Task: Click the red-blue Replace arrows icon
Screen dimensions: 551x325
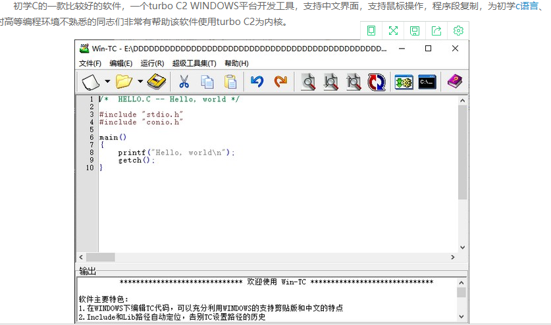Action: [x=377, y=82]
